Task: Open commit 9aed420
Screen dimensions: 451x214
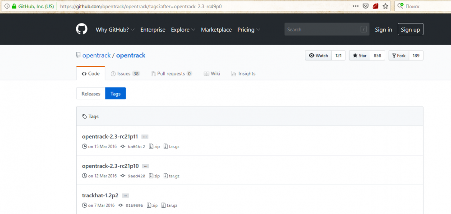Action: (x=136, y=176)
